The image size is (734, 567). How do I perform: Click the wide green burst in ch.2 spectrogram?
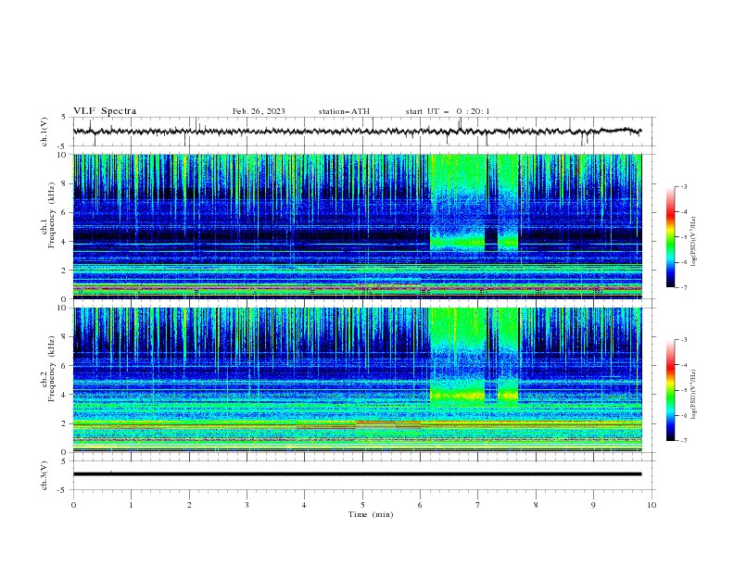pyautogui.click(x=457, y=357)
